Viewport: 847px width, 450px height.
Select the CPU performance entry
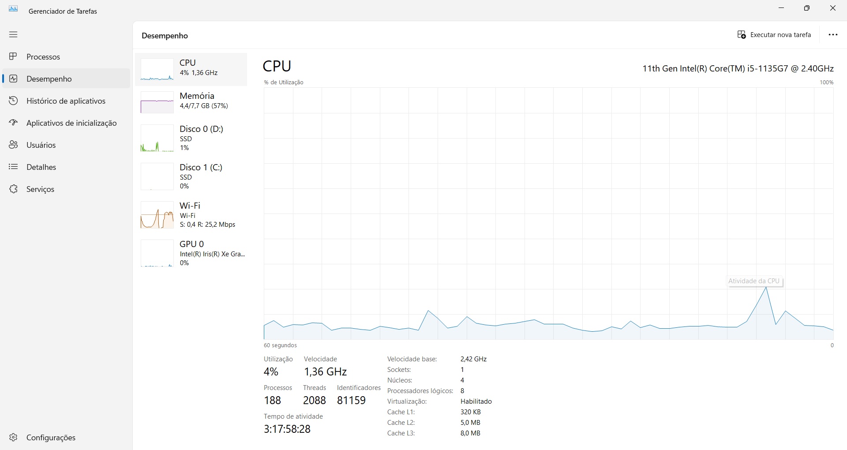(x=191, y=69)
